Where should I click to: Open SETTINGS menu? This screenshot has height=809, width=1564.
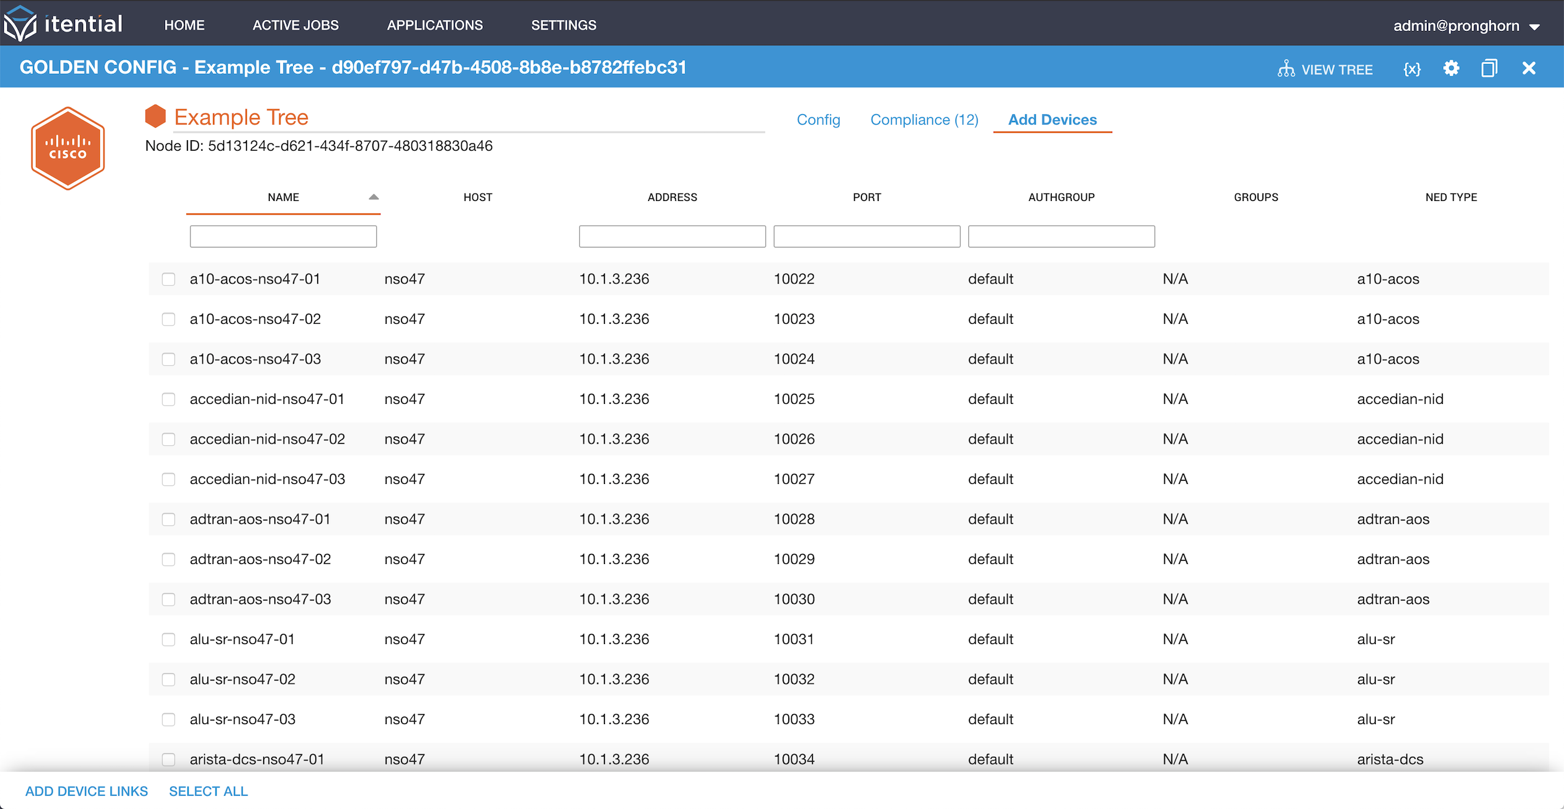point(564,25)
